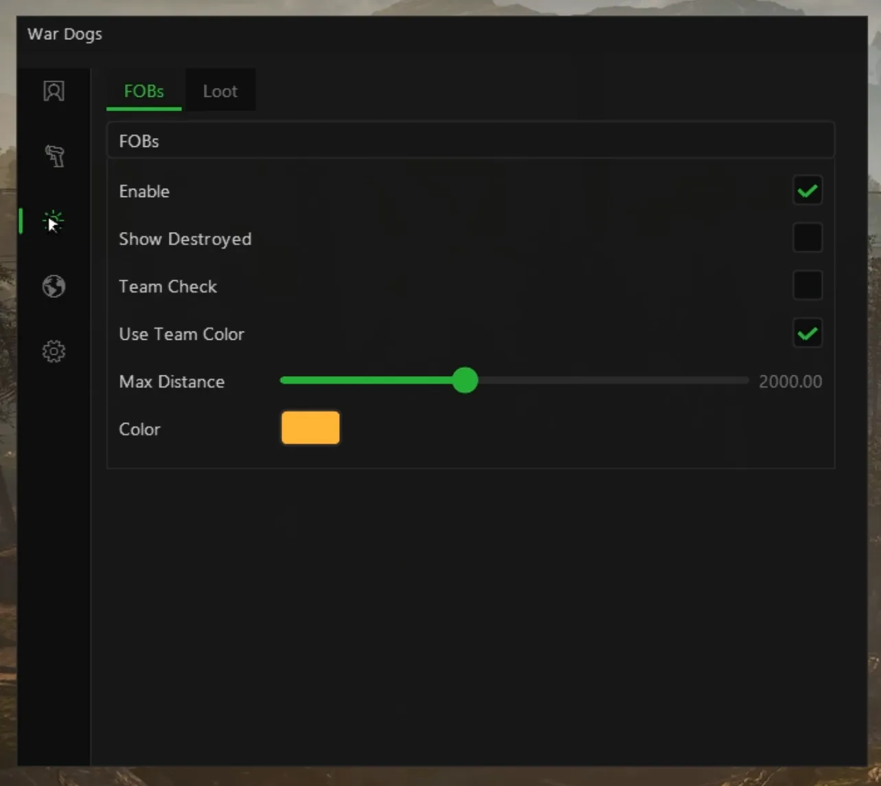
Task: Click the War Dogs window title
Action: [x=65, y=34]
